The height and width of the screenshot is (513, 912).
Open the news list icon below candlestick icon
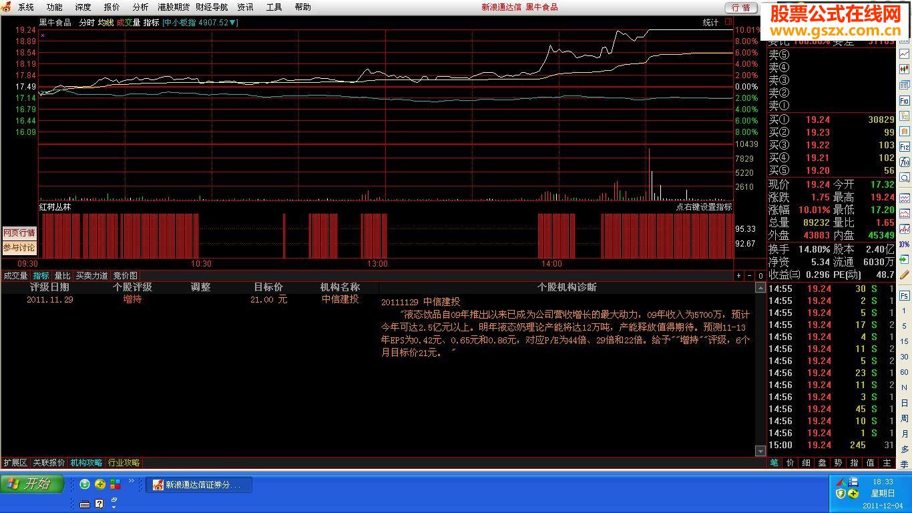point(905,85)
